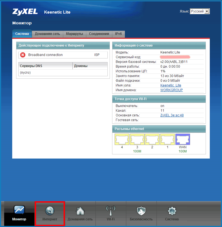The image size is (222, 227).
Task: Open the ZyXEL 3e:ac:48 network link
Action: [172, 115]
